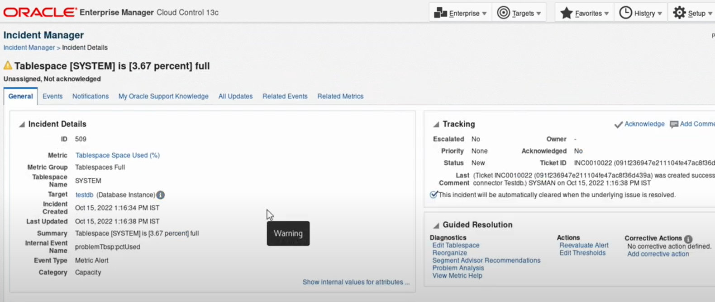Click the Incident Manager page heading
This screenshot has width=715, height=302.
pyautogui.click(x=43, y=35)
